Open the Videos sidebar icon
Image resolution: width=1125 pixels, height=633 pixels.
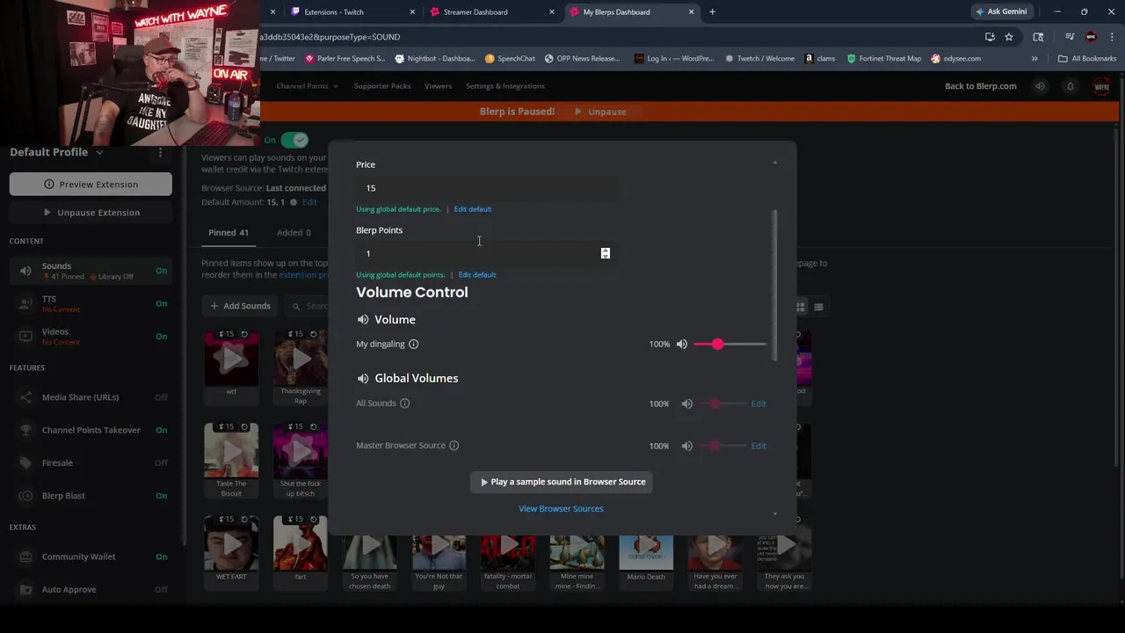(25, 336)
